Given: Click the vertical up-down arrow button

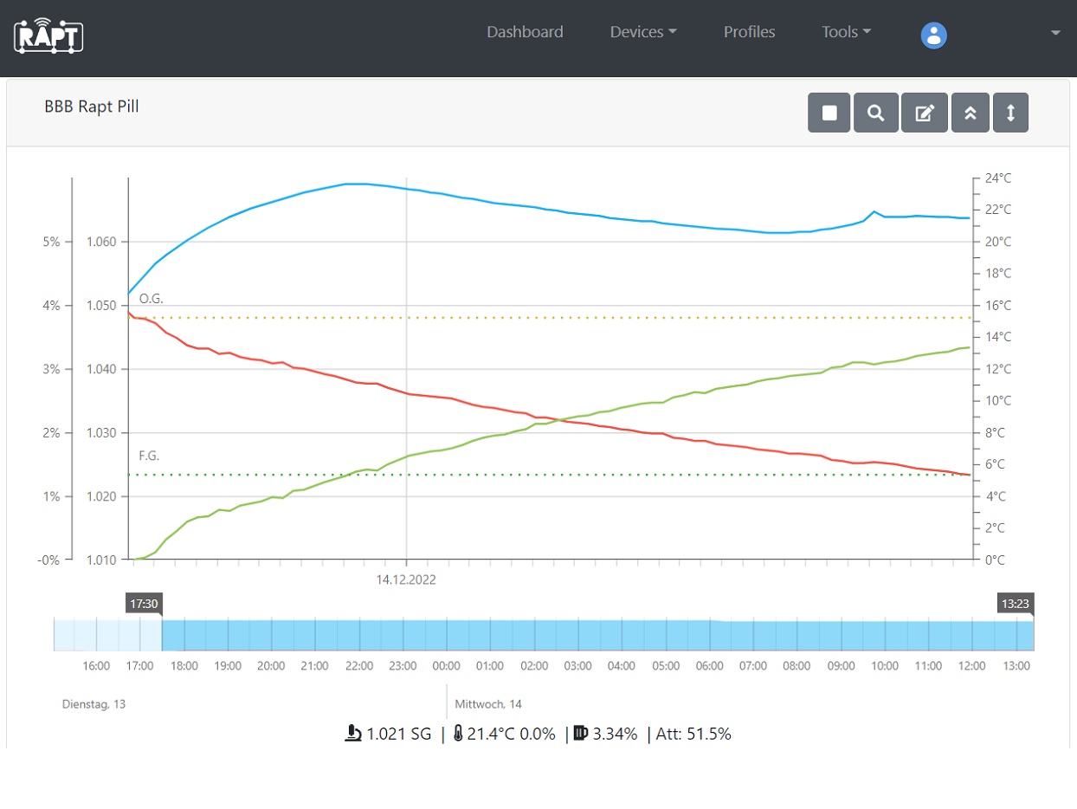Looking at the screenshot, I should click(1009, 113).
